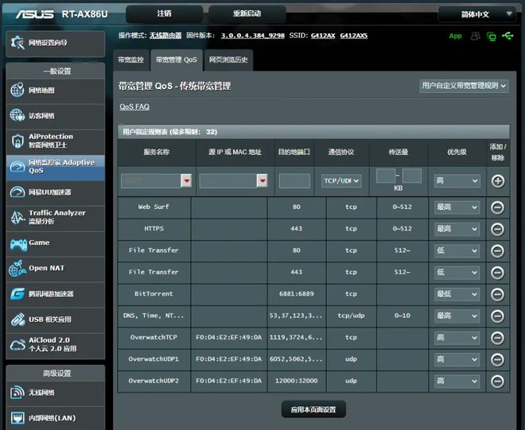Image resolution: width=525 pixels, height=430 pixels.
Task: Click the add rule plus icon
Action: click(x=498, y=181)
